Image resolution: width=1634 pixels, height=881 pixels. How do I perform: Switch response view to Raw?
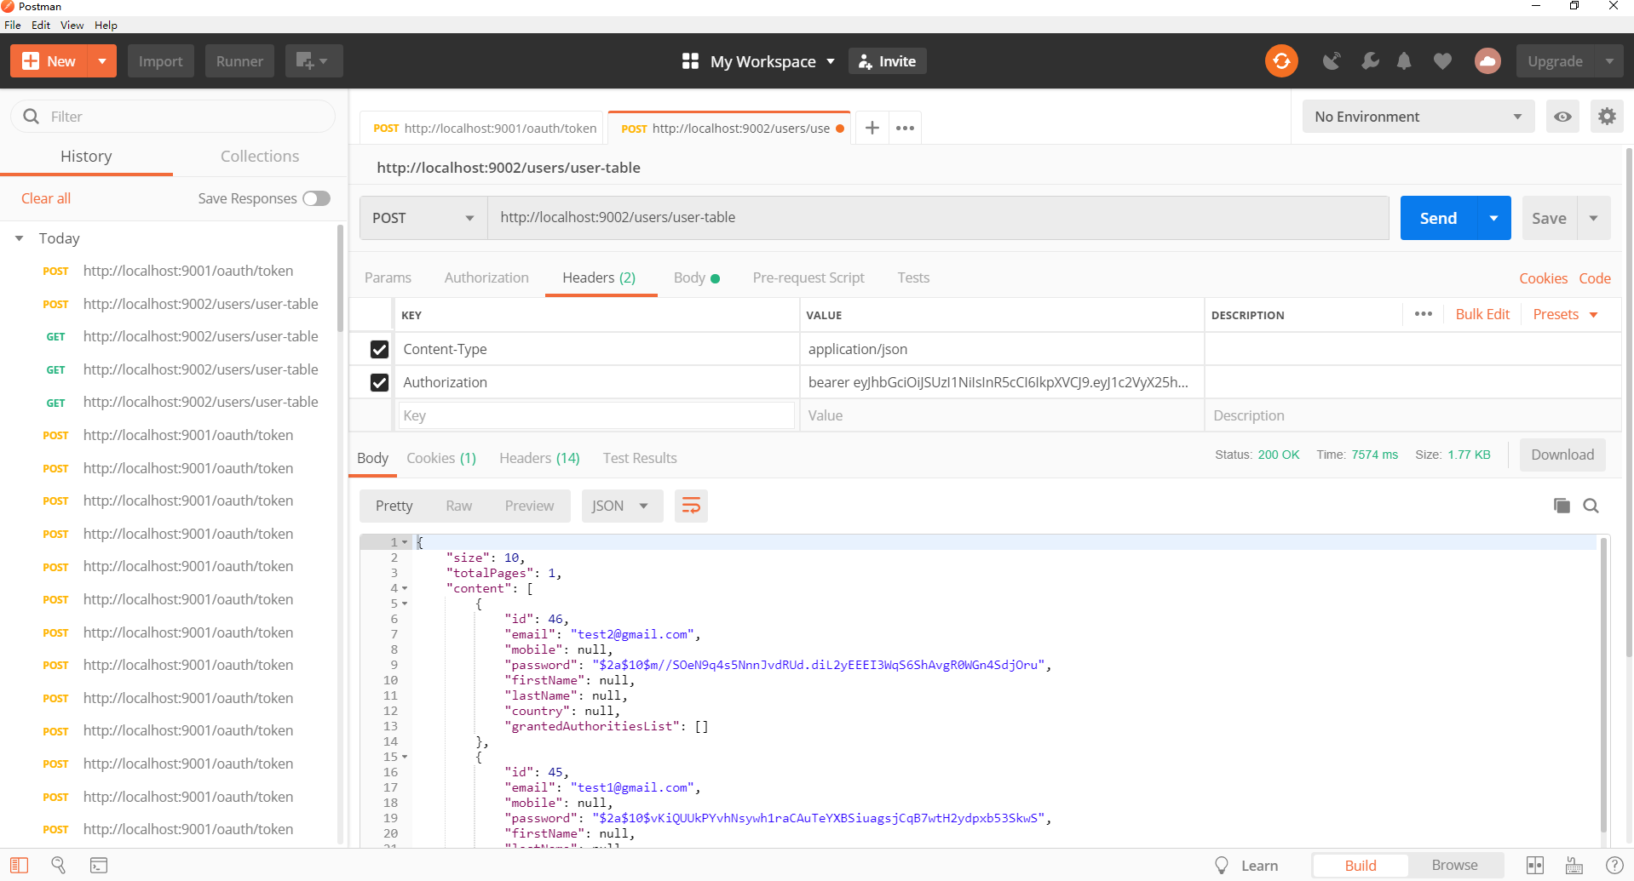(458, 506)
